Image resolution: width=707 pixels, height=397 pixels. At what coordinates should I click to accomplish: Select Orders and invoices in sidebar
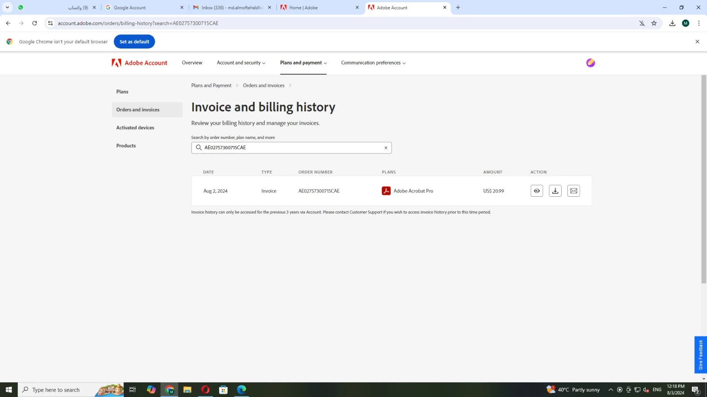(147, 110)
